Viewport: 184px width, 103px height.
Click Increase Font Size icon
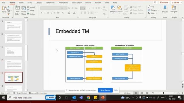(x=69, y=8)
